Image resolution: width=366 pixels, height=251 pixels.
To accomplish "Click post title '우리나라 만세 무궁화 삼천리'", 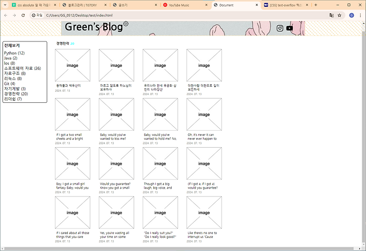I will [x=160, y=88].
